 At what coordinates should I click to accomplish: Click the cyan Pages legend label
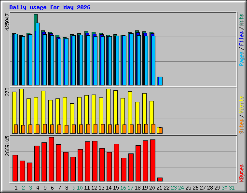[x=242, y=59]
